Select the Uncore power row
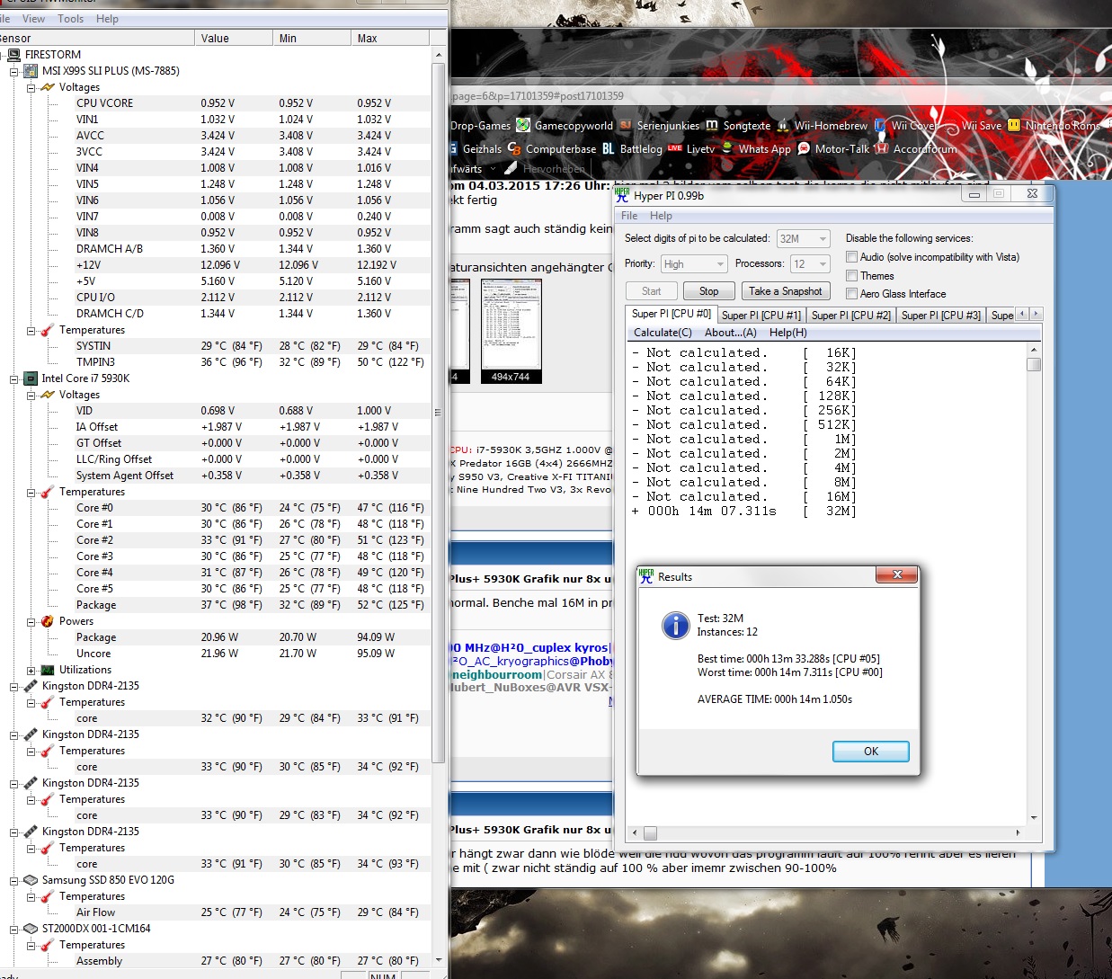 (216, 654)
